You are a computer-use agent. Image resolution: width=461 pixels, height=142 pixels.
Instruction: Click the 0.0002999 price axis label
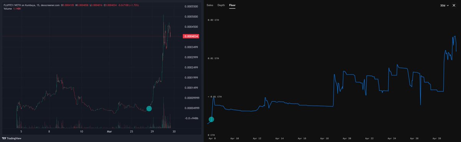click(191, 57)
